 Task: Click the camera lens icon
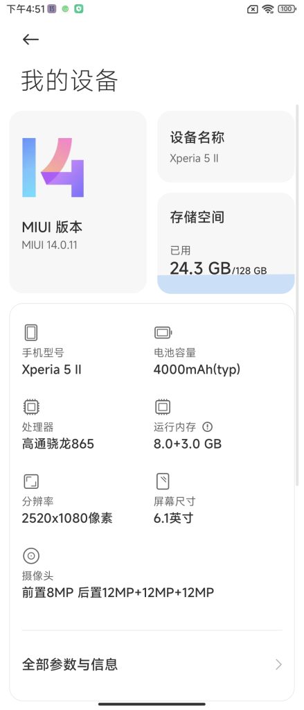point(31,555)
